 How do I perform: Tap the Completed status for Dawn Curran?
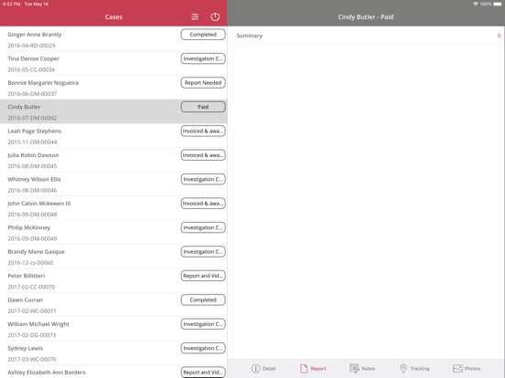click(203, 299)
